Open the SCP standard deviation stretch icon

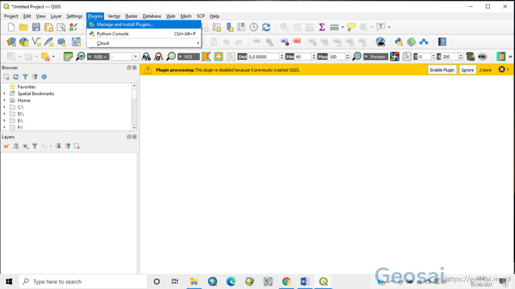pos(158,57)
